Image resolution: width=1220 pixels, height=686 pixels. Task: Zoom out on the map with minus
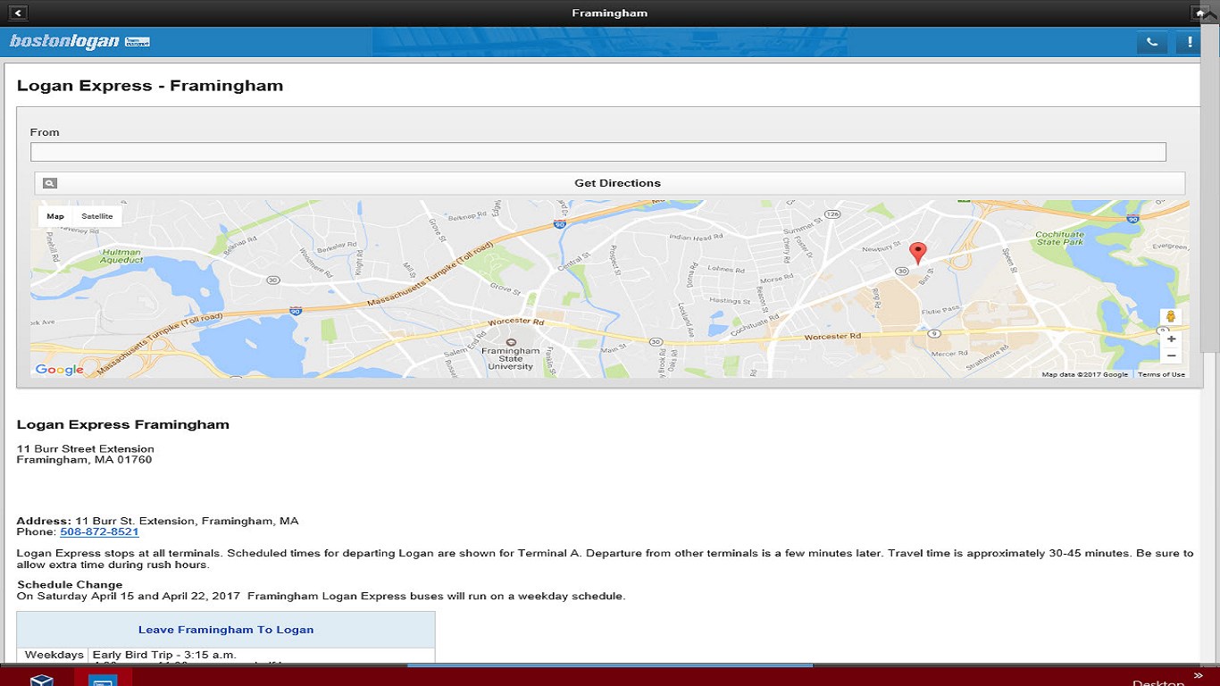click(1171, 356)
